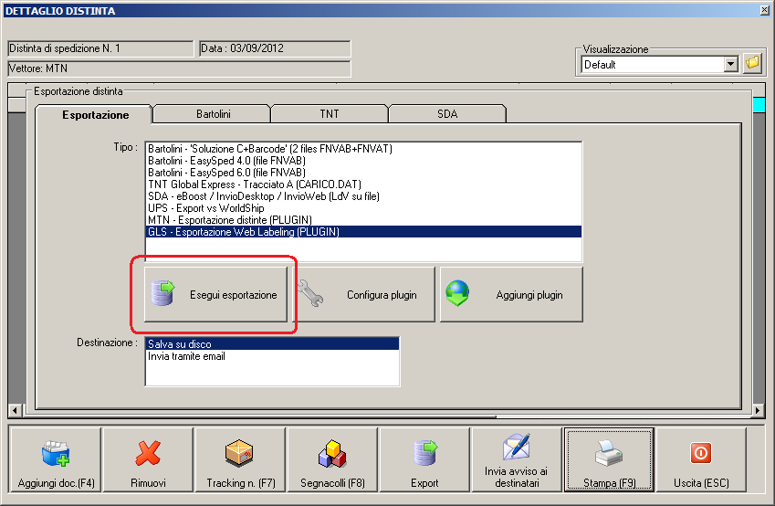Click the Tracking n. (F7) label

(241, 483)
